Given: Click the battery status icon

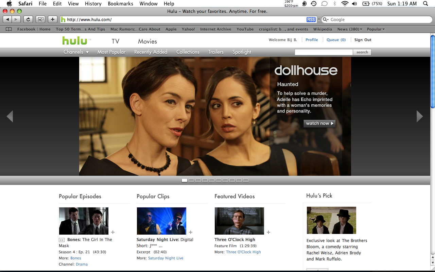Looking at the screenshot, I should (x=366, y=4).
